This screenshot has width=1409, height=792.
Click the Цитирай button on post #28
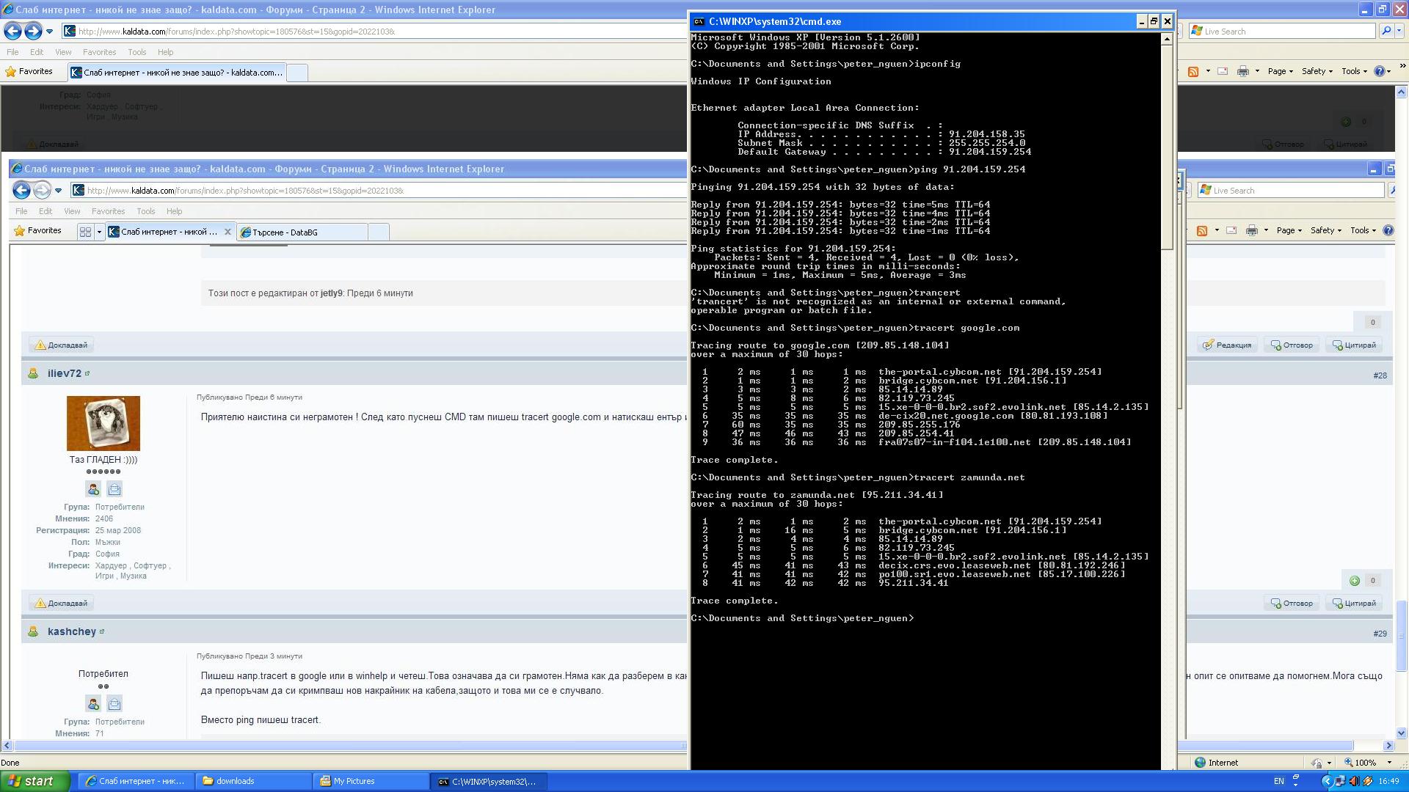(1354, 604)
